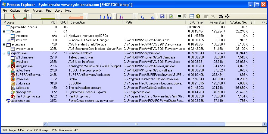Image resolution: width=268 pixels, height=134 pixels.
Task: Click the 'Windows NT Session Manager' description
Action: (x=89, y=40)
